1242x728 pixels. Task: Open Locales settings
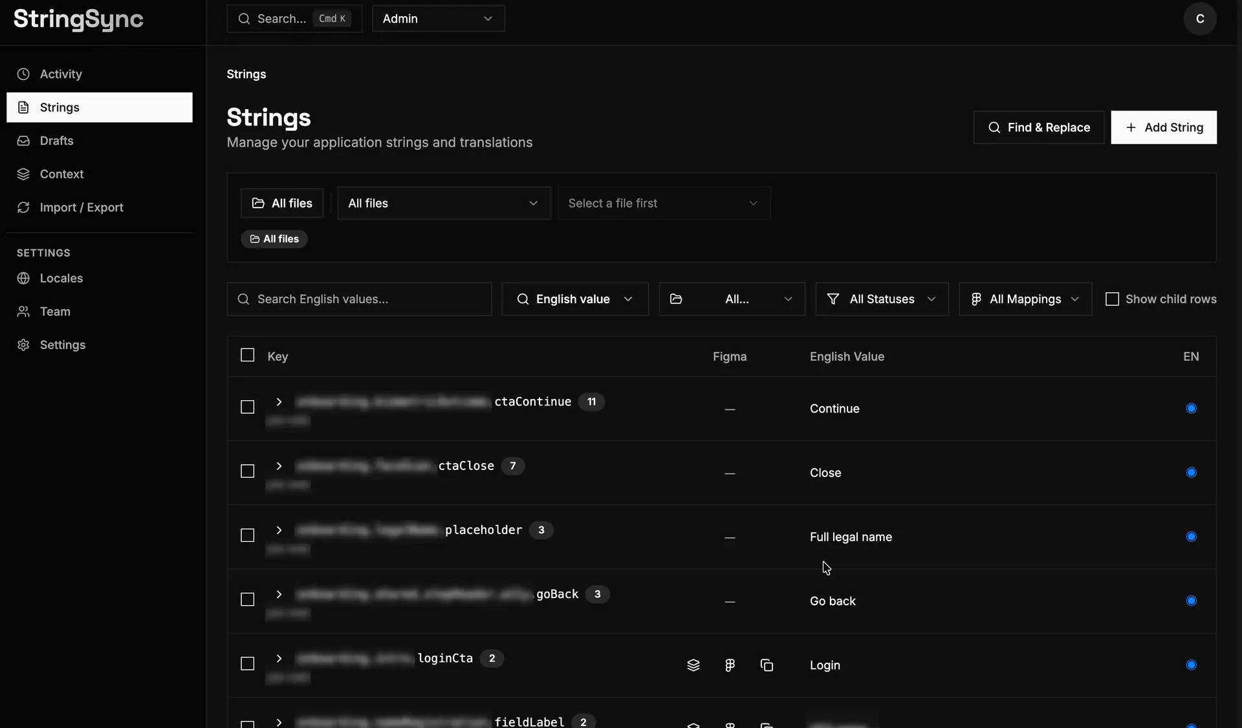point(100,278)
